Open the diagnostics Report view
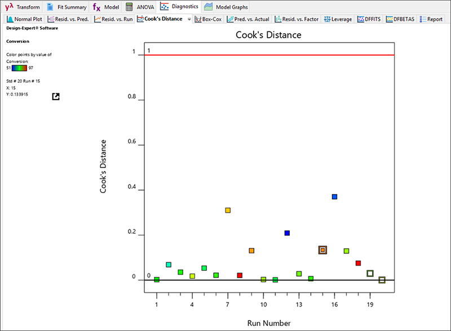The image size is (451, 331). point(431,19)
